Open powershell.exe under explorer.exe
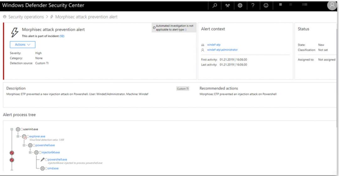The image size is (339, 176). tap(45, 145)
